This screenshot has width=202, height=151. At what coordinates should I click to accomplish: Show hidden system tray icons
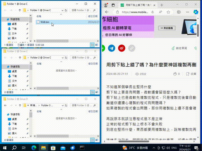(x=154, y=148)
